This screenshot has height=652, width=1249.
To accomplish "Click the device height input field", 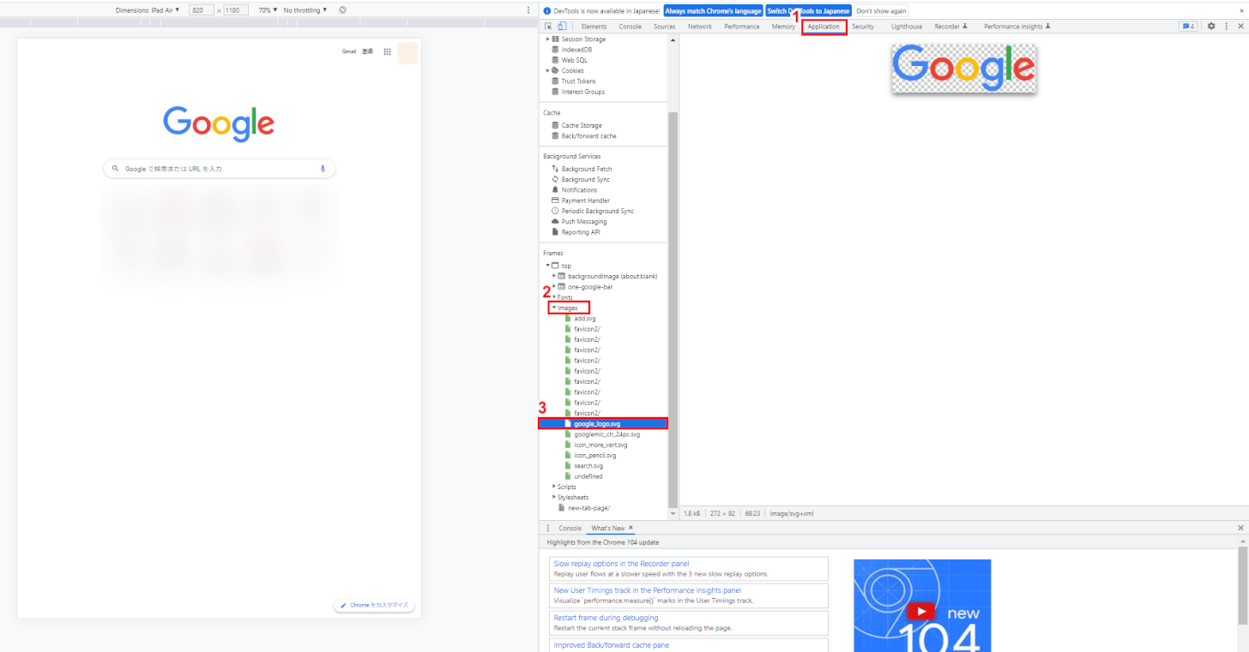I will tap(235, 10).
